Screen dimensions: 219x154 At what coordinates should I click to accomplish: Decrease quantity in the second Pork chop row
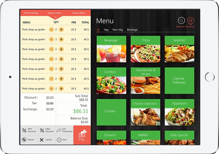(x=51, y=39)
